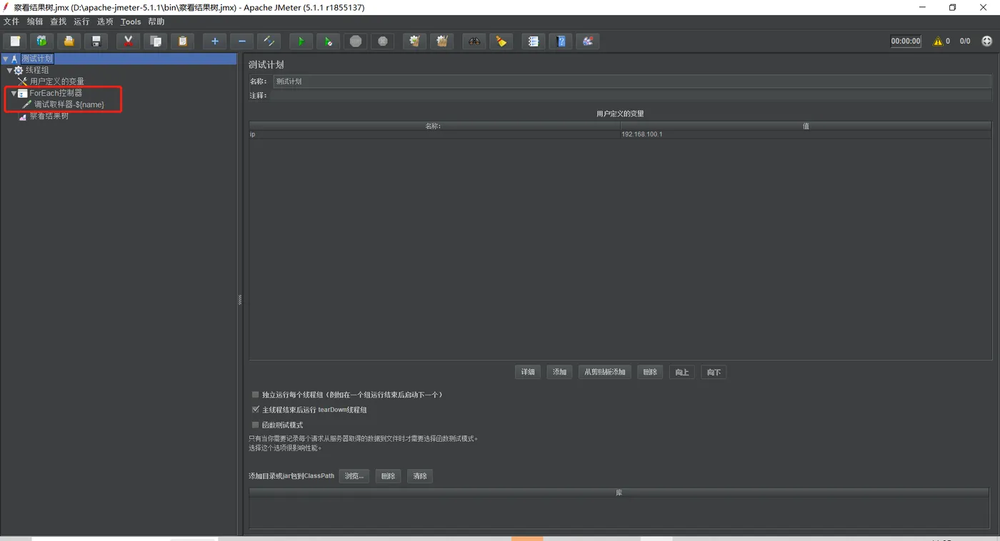Click the 详细 button
The height and width of the screenshot is (541, 1000).
click(x=528, y=372)
